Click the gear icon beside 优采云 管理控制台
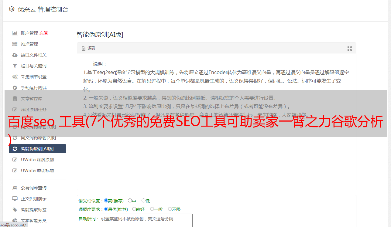 click(x=12, y=9)
